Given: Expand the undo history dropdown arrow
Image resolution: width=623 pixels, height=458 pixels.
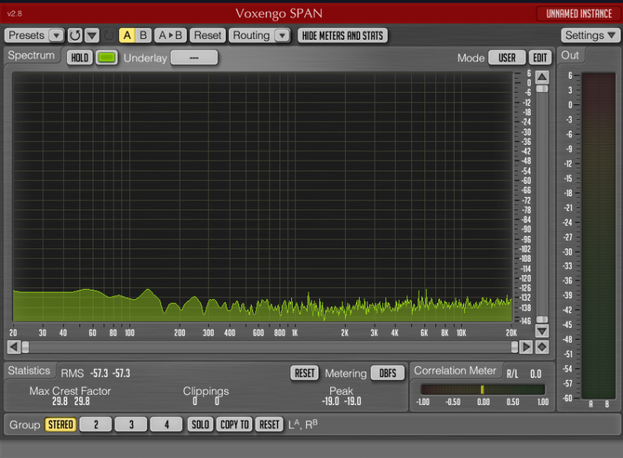Looking at the screenshot, I should point(92,36).
